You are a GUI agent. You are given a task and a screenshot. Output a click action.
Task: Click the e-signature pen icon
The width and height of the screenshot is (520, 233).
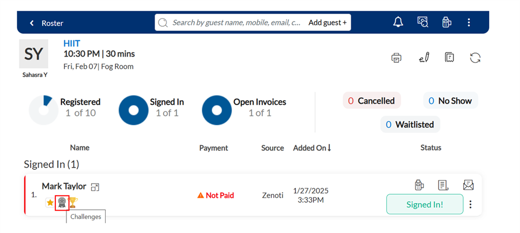point(423,58)
